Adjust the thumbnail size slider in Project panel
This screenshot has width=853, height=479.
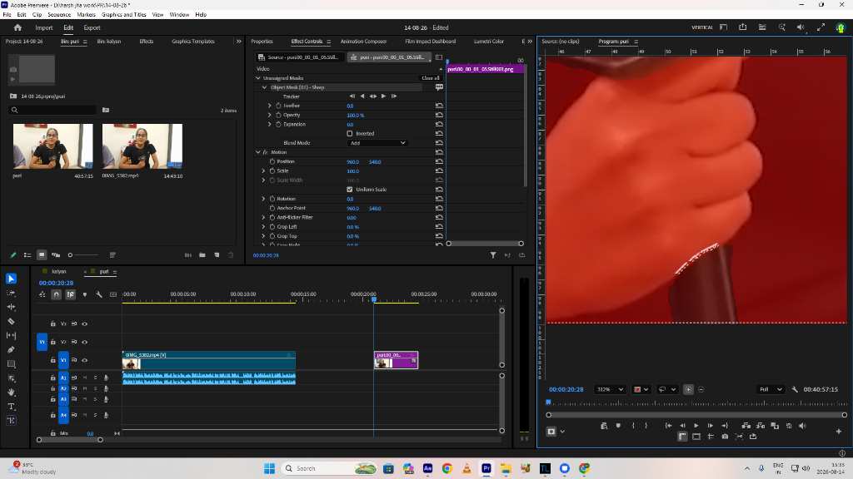[x=70, y=255]
